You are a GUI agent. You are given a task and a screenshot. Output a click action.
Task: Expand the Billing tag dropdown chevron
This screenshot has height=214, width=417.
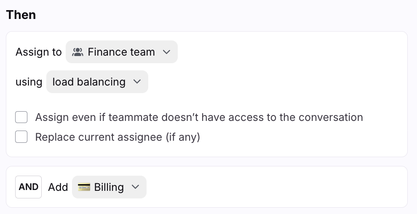coord(135,187)
